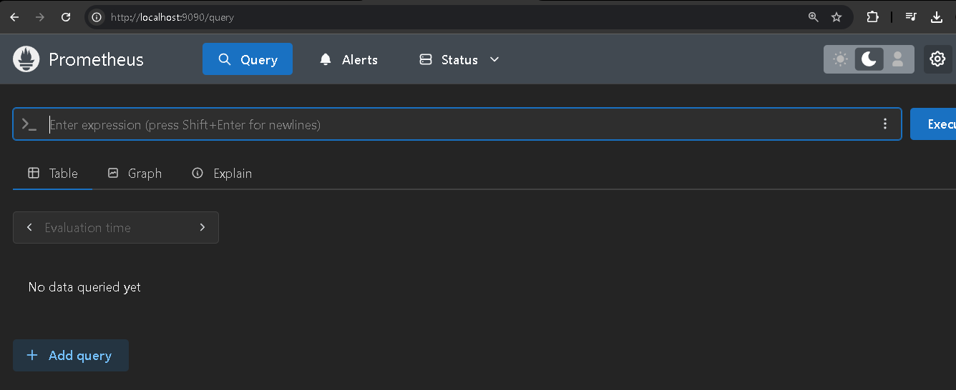This screenshot has width=956, height=390.
Task: Open settings gear in Prometheus header
Action: [x=937, y=59]
